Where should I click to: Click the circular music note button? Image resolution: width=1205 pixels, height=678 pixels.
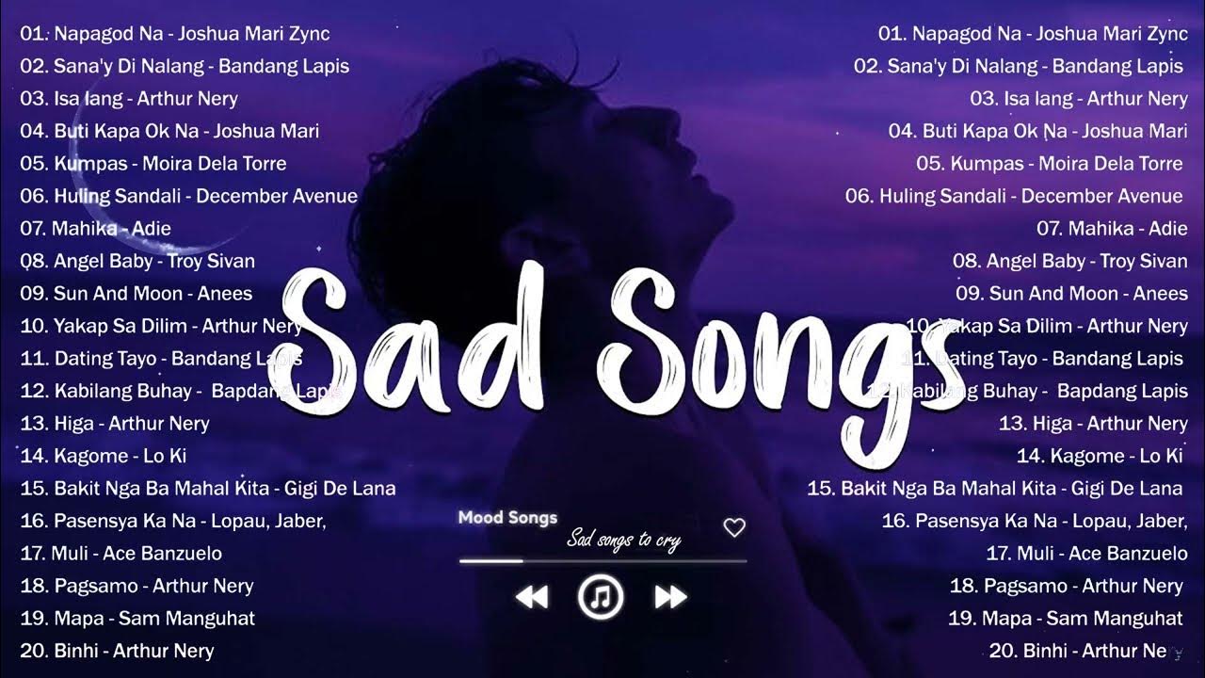(x=601, y=596)
